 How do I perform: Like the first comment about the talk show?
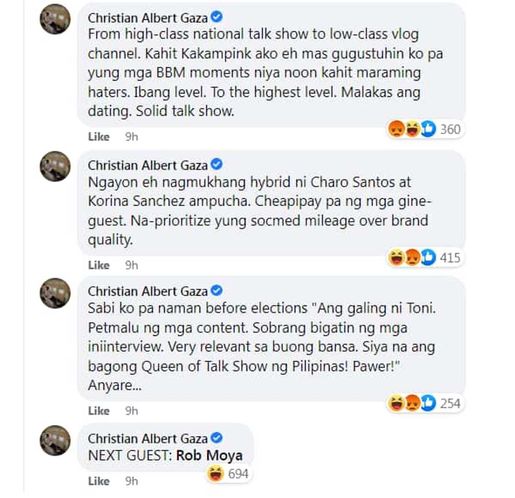pos(99,136)
